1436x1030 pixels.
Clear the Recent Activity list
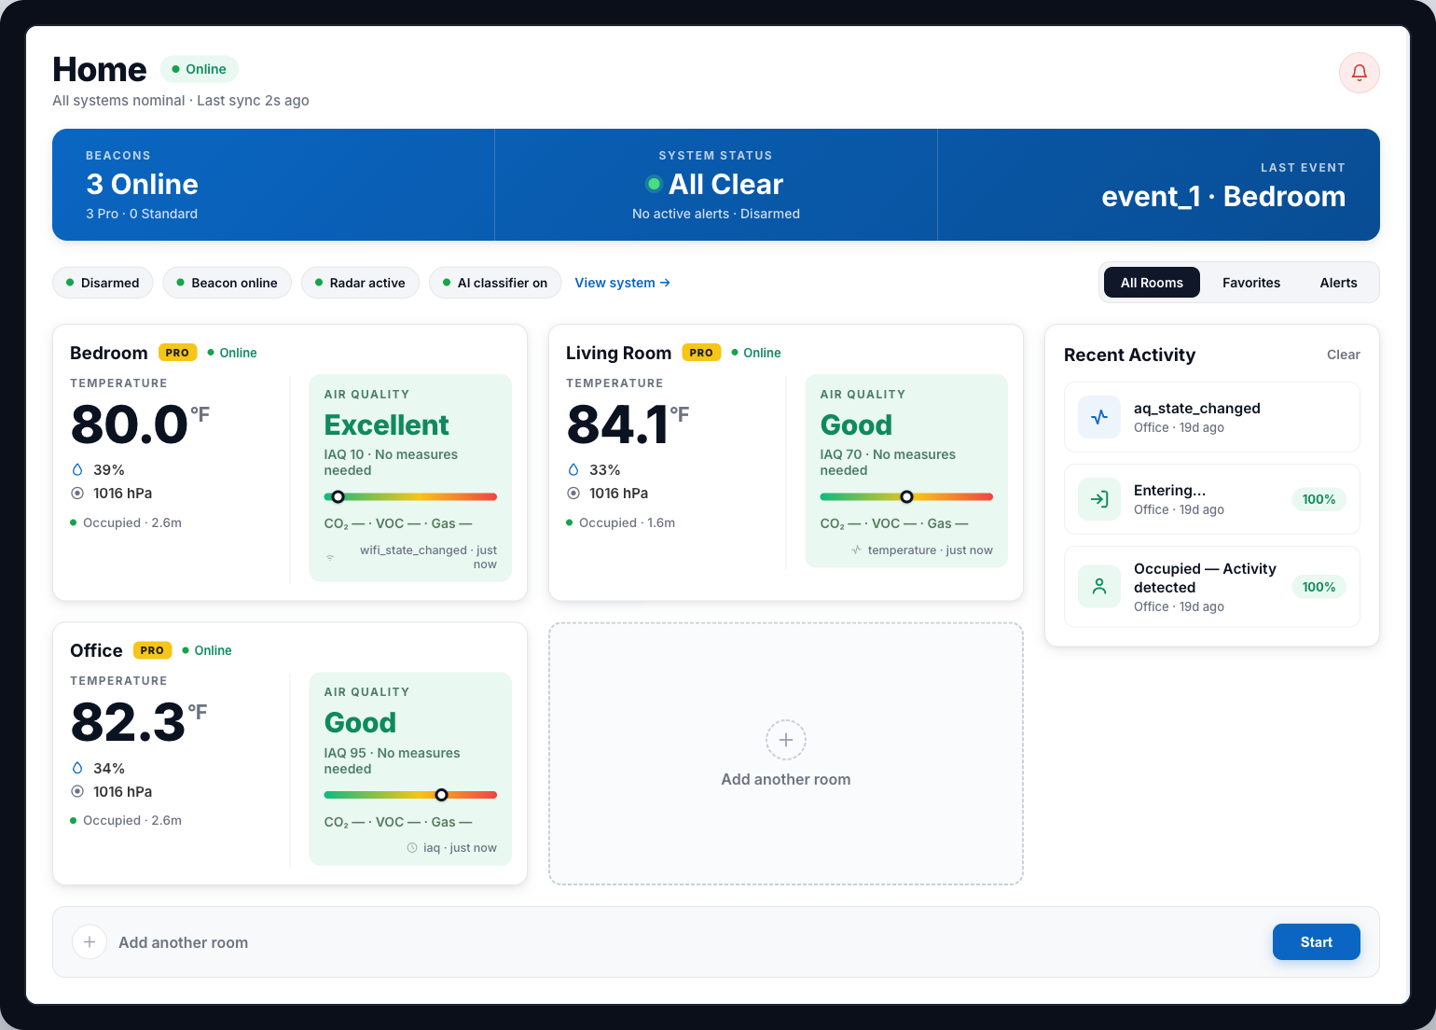click(1343, 355)
